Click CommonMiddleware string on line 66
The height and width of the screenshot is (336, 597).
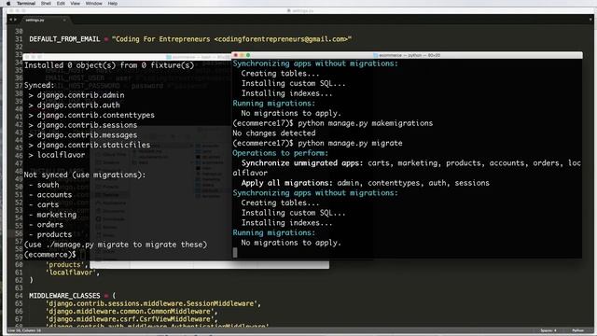pyautogui.click(x=132, y=311)
